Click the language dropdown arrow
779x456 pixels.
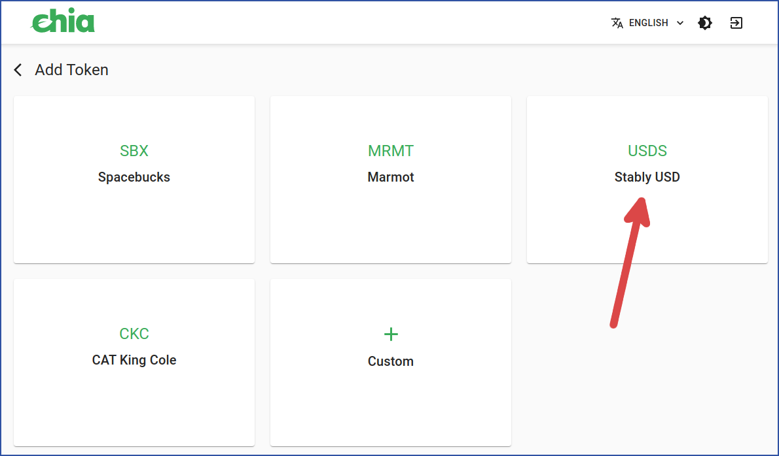pos(680,23)
